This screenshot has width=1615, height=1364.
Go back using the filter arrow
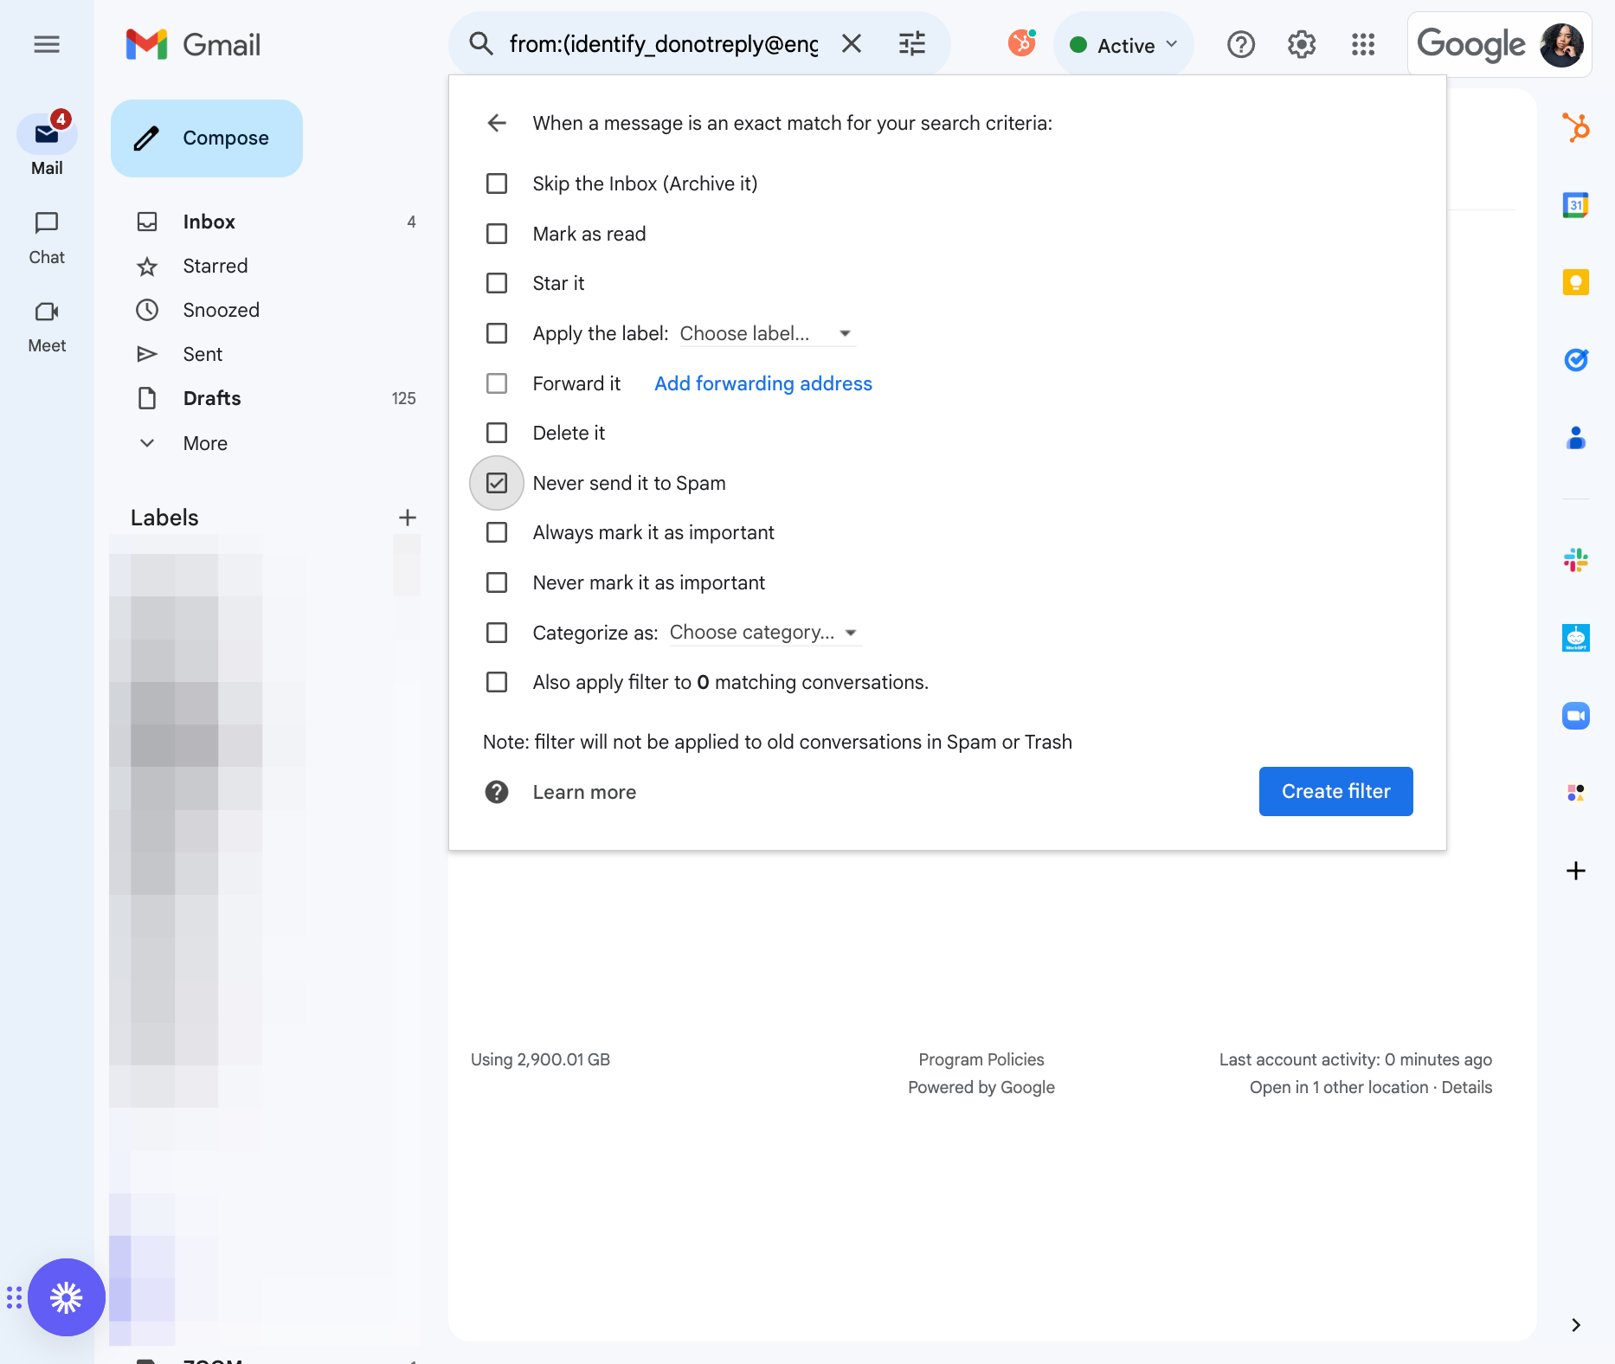pos(497,123)
